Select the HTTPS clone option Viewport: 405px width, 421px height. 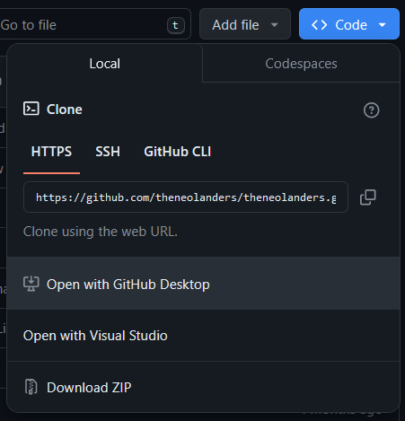(x=51, y=152)
